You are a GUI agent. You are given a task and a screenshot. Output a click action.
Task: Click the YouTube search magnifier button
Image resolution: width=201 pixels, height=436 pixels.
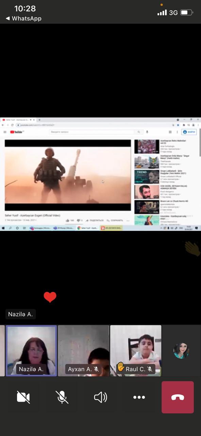[138, 132]
